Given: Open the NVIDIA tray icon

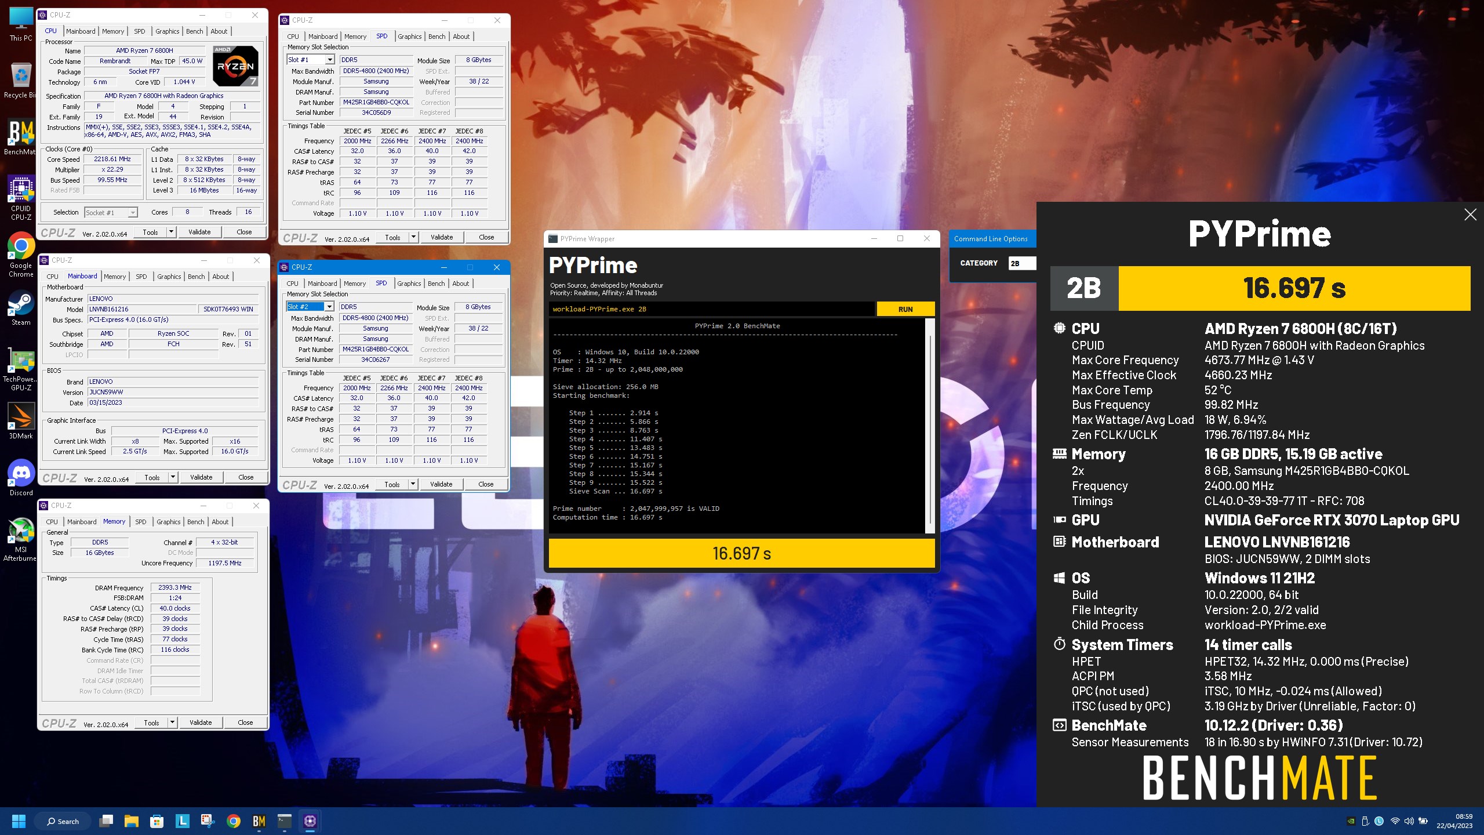Looking at the screenshot, I should [1351, 821].
